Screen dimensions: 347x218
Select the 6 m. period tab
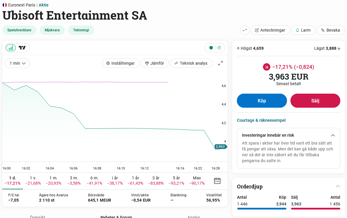tap(95, 181)
